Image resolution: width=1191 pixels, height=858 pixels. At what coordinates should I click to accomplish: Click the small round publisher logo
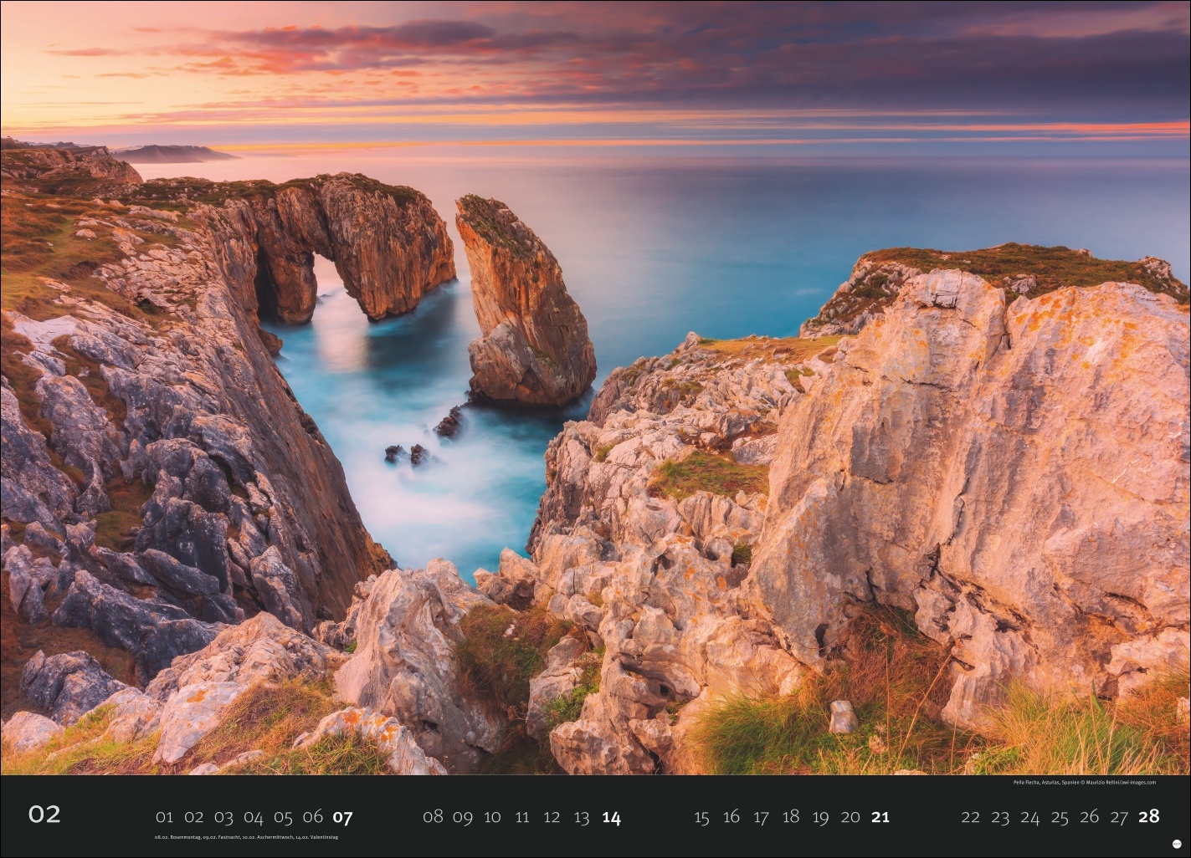click(1177, 843)
